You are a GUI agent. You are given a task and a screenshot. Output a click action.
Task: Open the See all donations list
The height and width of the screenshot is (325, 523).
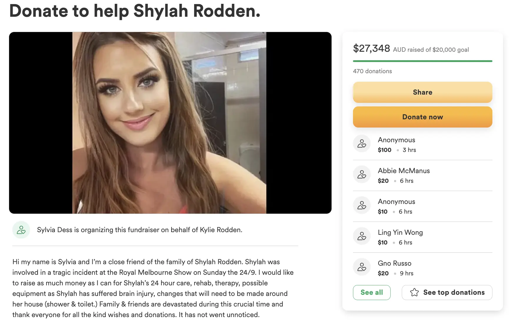pos(372,292)
